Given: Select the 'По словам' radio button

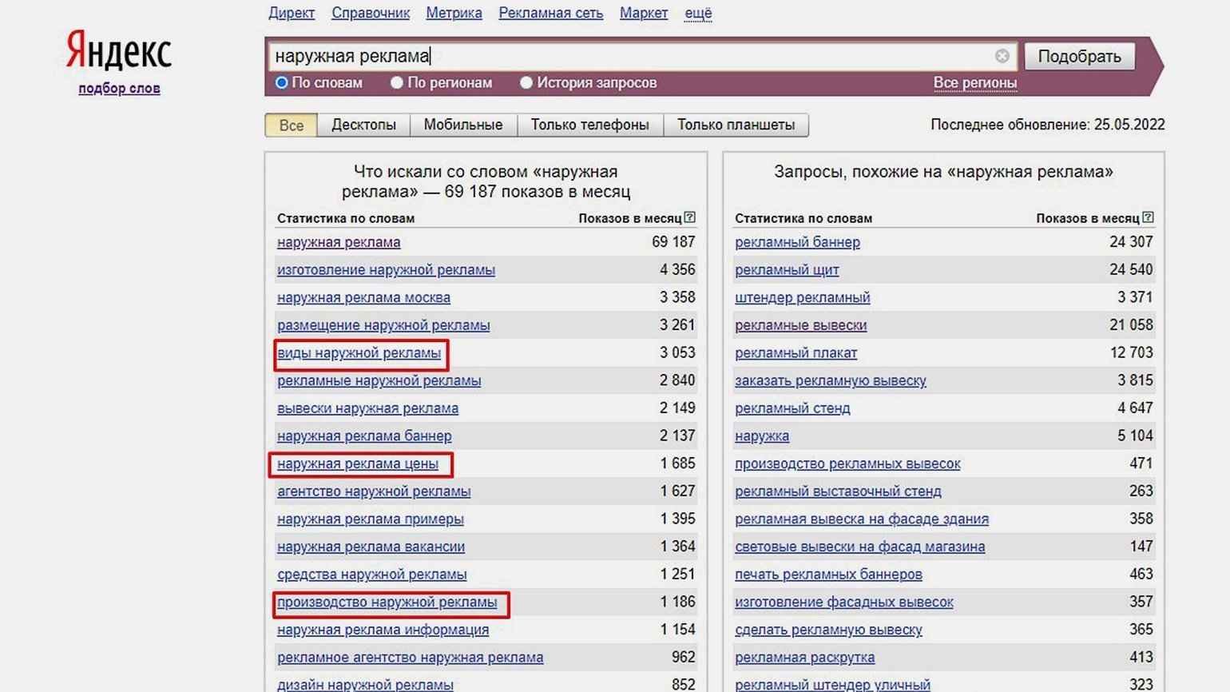Looking at the screenshot, I should click(x=281, y=82).
